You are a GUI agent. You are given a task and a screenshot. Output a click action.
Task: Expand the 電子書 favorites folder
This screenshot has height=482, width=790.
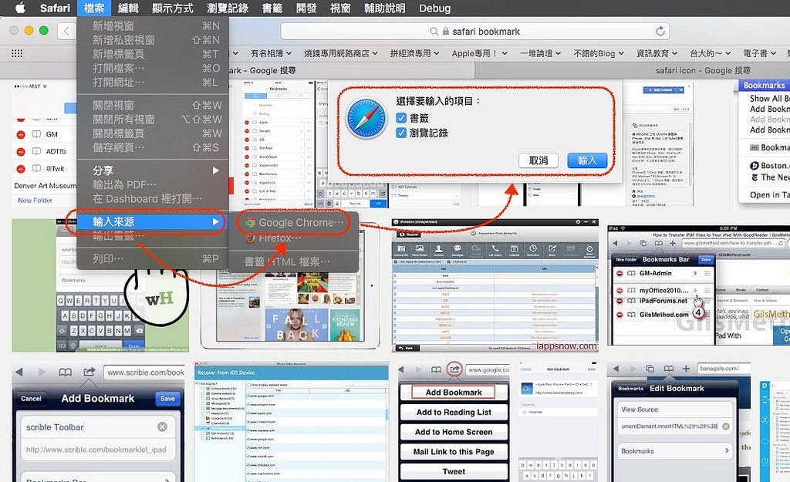(759, 53)
